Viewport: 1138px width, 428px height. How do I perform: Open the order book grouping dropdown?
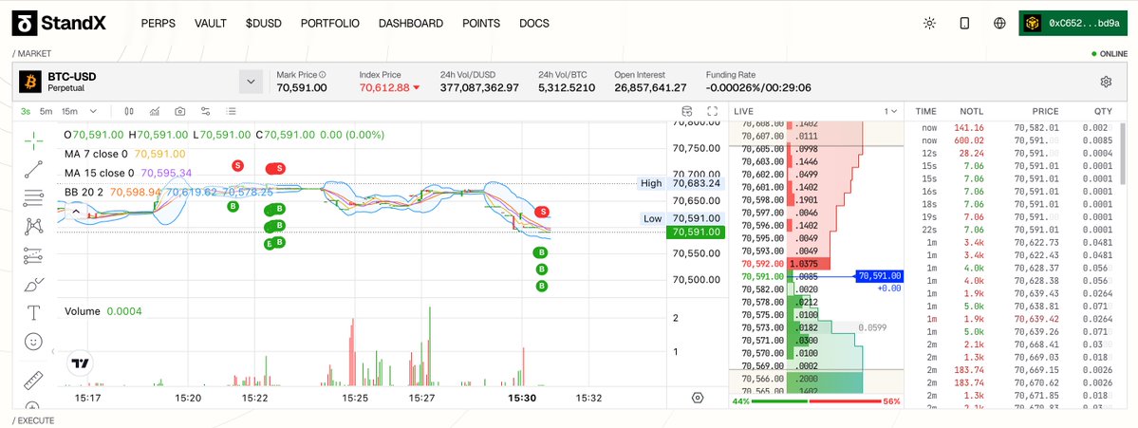point(890,111)
